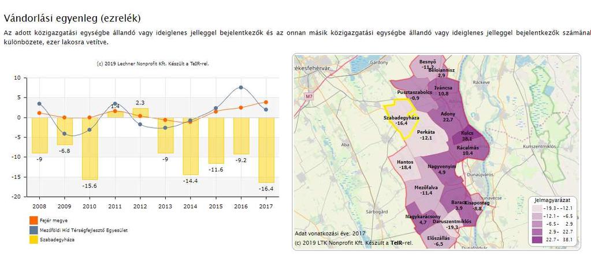Image resolution: width=591 pixels, height=258 pixels.
Task: Select Mezőfalva -11,4 region on the map
Action: click(426, 190)
